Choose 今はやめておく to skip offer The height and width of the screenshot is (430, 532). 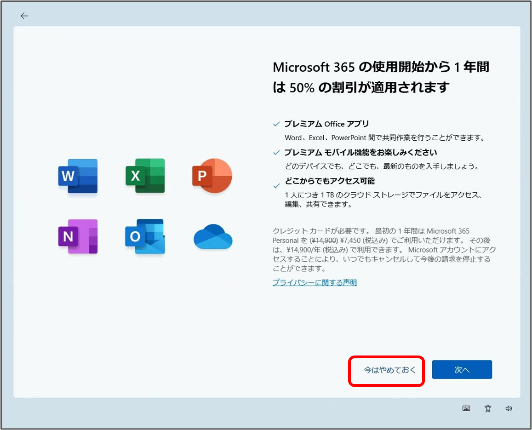click(x=389, y=370)
